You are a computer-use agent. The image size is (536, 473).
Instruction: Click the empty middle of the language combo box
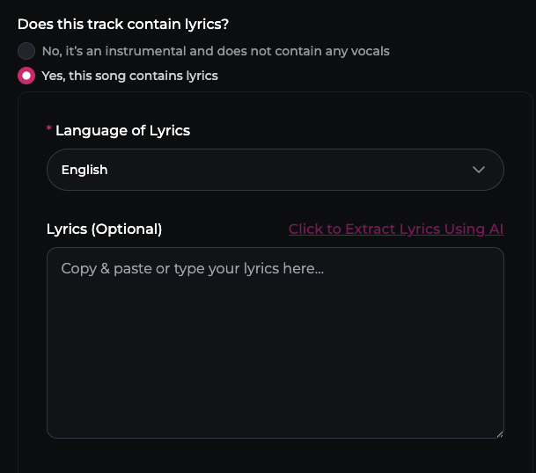[x=282, y=170]
